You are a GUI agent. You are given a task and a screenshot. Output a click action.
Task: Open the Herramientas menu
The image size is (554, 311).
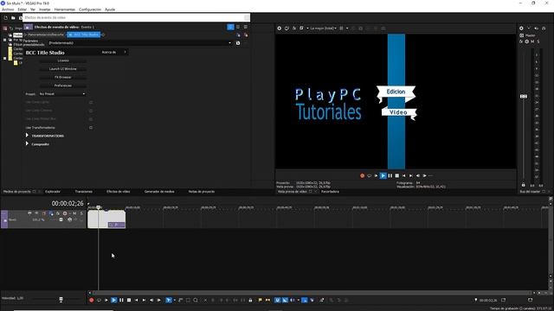point(65,10)
